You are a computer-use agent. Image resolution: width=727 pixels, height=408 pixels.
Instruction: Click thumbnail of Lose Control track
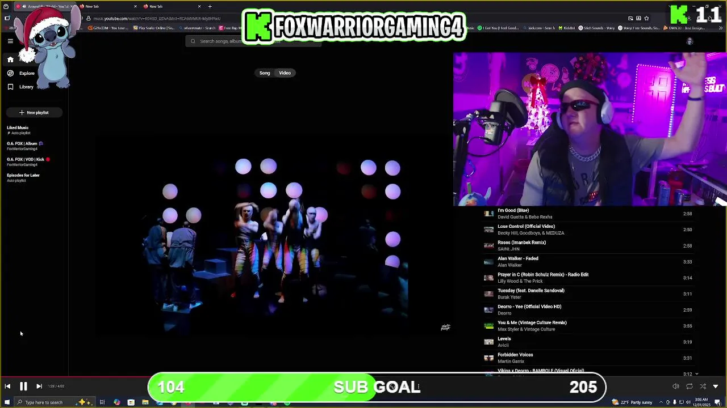pos(488,229)
